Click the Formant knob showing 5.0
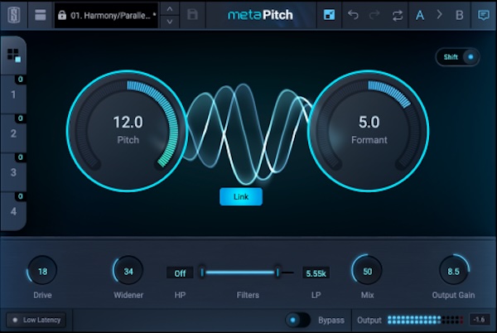Image resolution: width=497 pixels, height=333 pixels. [369, 131]
